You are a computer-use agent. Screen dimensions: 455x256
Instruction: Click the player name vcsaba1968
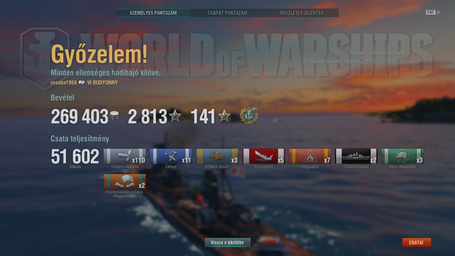64,82
